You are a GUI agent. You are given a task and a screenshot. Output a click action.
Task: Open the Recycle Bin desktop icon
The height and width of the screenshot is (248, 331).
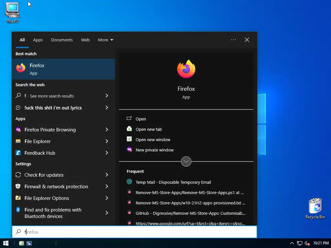point(315,209)
